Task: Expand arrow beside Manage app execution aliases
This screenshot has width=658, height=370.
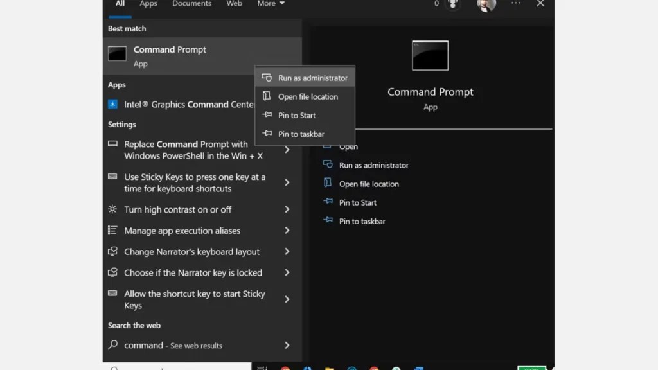Action: [x=287, y=231]
